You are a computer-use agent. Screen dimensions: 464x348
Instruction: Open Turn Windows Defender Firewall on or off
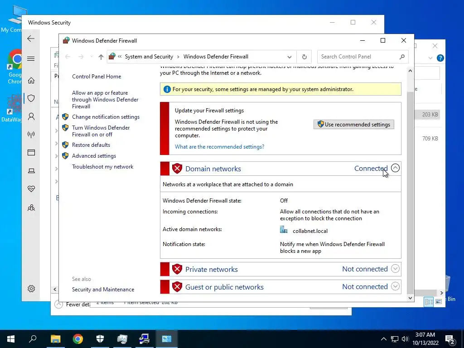coord(101,131)
